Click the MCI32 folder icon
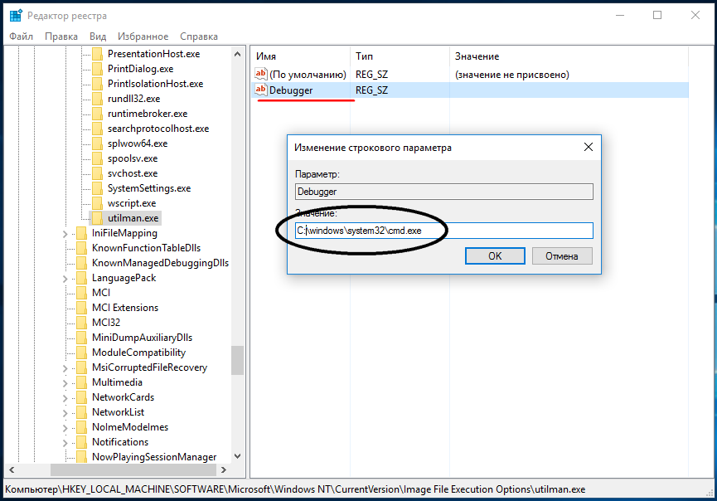This screenshot has width=717, height=501. (81, 323)
